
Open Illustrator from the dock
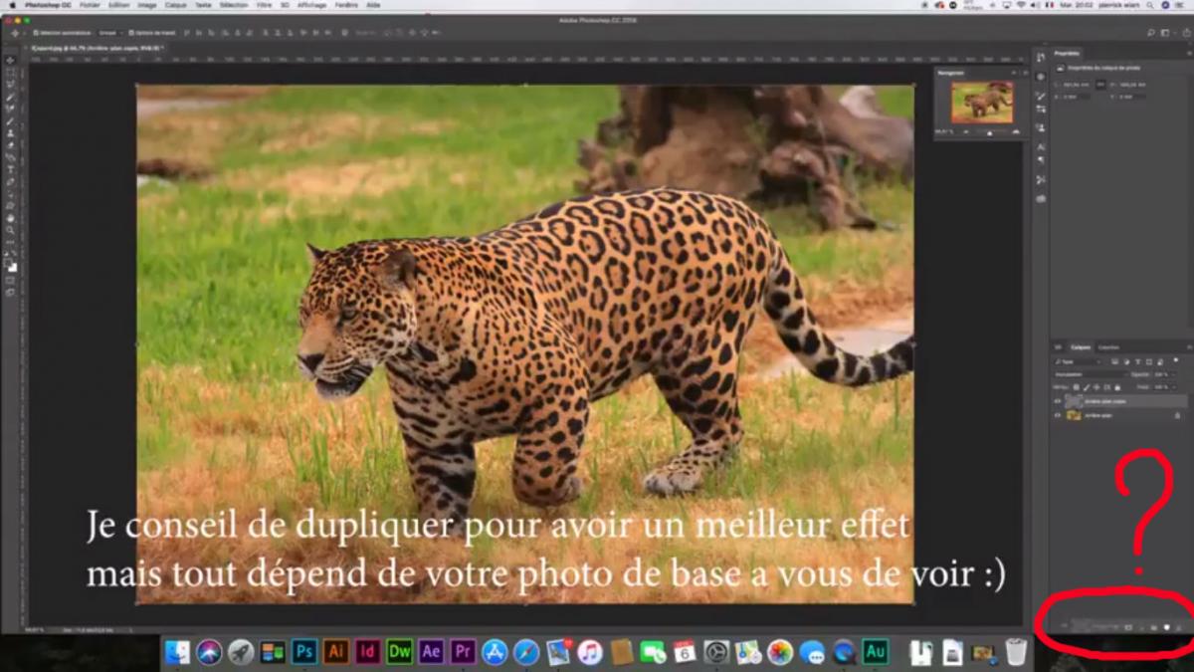click(336, 652)
